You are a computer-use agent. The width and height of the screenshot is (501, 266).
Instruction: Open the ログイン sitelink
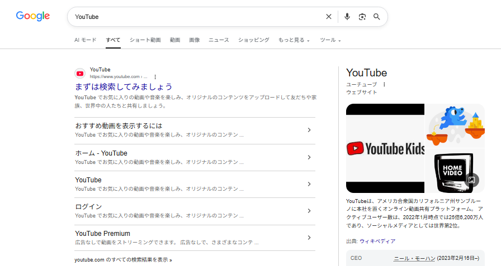pyautogui.click(x=88, y=207)
